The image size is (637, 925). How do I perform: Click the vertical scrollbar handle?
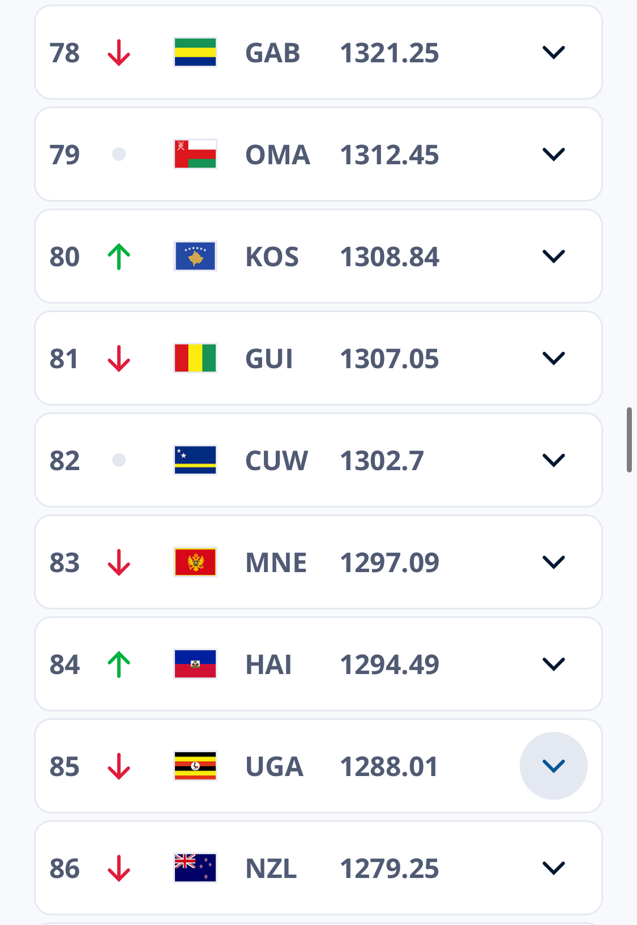(x=629, y=440)
